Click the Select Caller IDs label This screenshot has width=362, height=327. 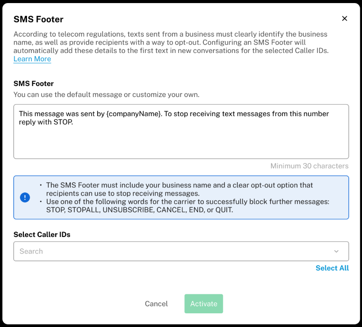click(42, 235)
